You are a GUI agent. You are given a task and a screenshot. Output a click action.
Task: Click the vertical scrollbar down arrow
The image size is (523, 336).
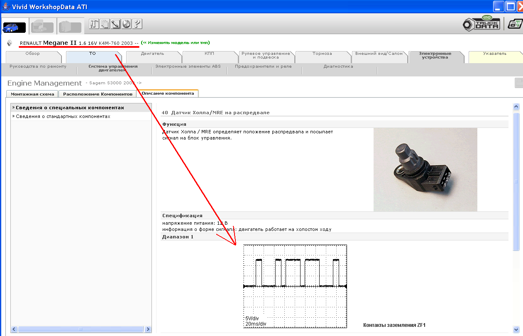point(516,328)
